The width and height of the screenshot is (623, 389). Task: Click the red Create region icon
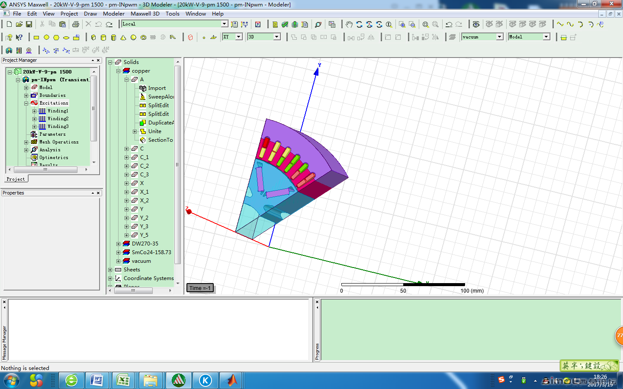pos(190,38)
